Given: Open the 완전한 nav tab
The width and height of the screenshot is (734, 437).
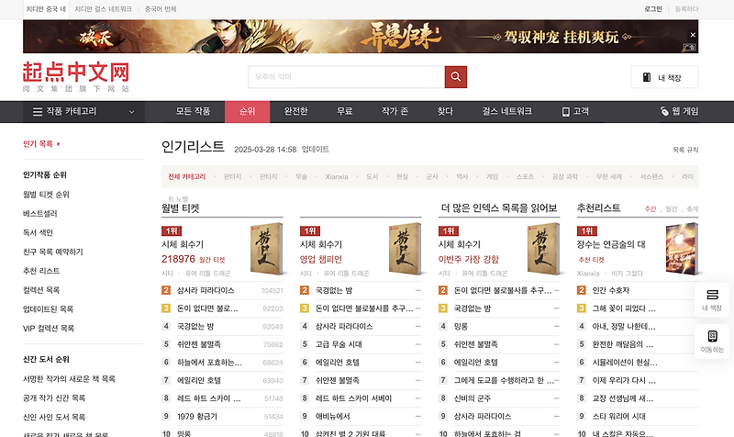Looking at the screenshot, I should (x=295, y=111).
